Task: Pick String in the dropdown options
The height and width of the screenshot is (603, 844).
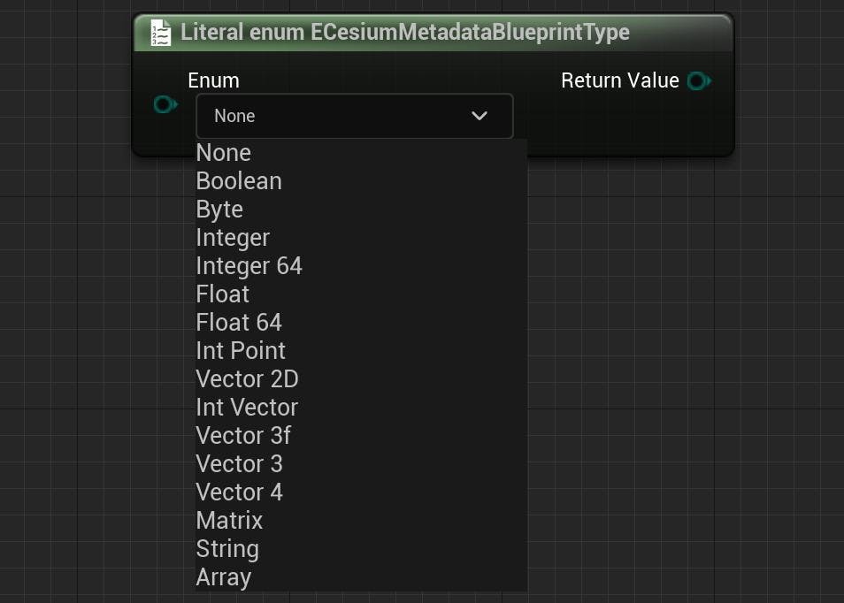Action: pos(227,549)
